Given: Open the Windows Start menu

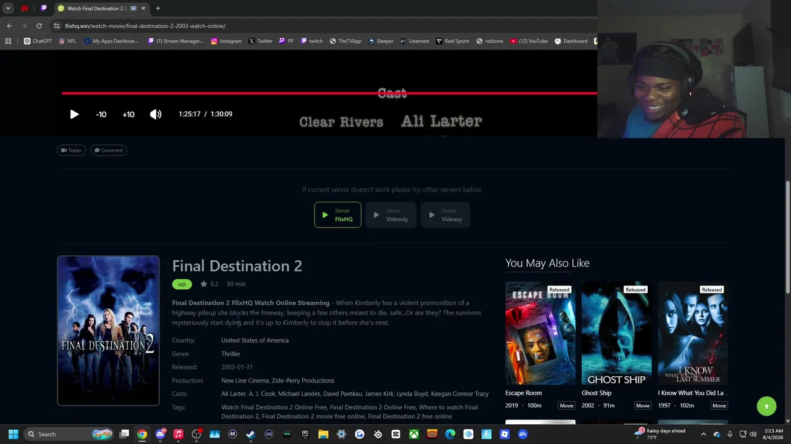Looking at the screenshot, I should (13, 434).
